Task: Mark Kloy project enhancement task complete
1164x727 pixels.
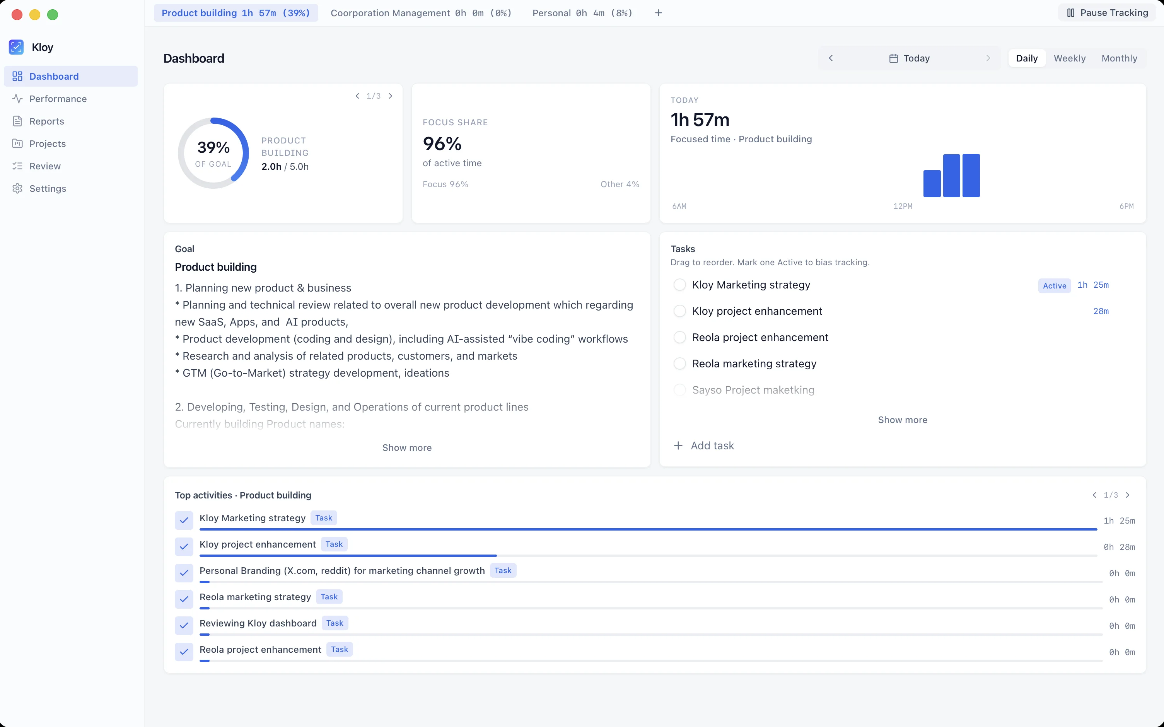Action: 679,311
